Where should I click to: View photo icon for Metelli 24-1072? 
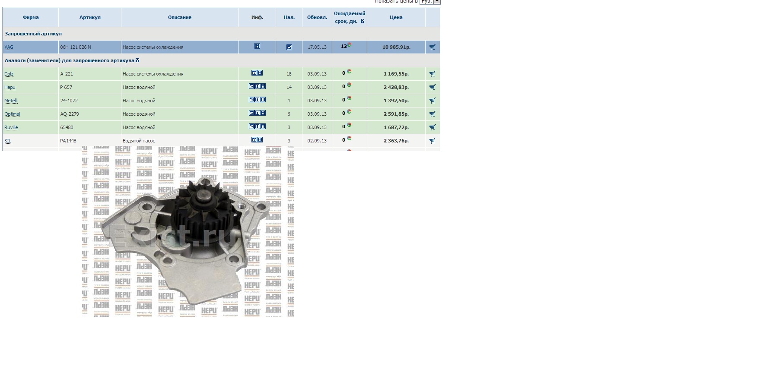coord(251,100)
